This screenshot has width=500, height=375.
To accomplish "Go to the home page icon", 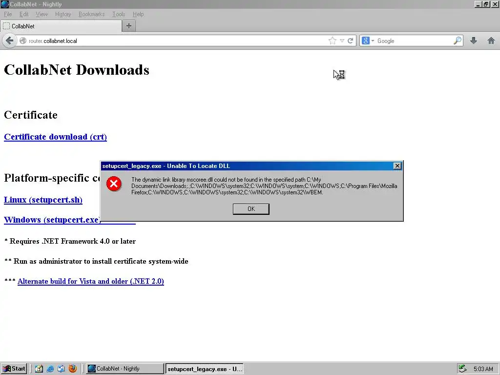I will [x=491, y=41].
